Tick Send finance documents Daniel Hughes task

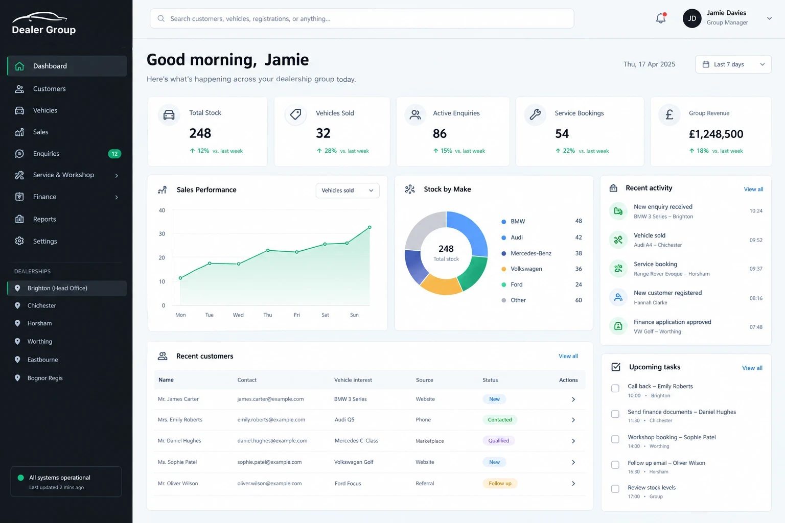(615, 414)
